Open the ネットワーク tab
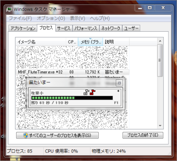This screenshot has width=177, height=161. (x=111, y=28)
